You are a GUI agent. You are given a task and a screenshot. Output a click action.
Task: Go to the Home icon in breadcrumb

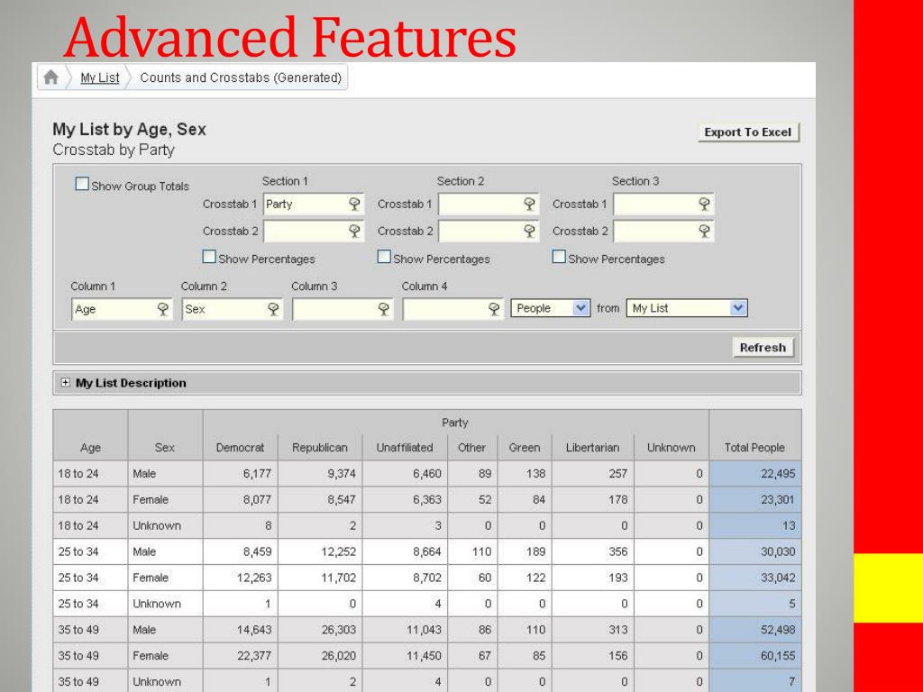click(51, 77)
